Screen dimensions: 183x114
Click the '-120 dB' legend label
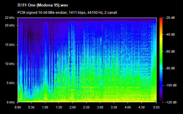(171, 102)
